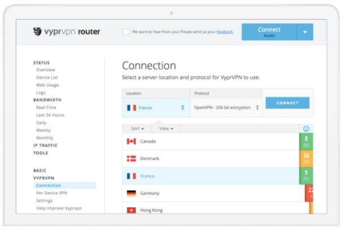Click the Germany flag icon
344x237 pixels.
(x=131, y=193)
